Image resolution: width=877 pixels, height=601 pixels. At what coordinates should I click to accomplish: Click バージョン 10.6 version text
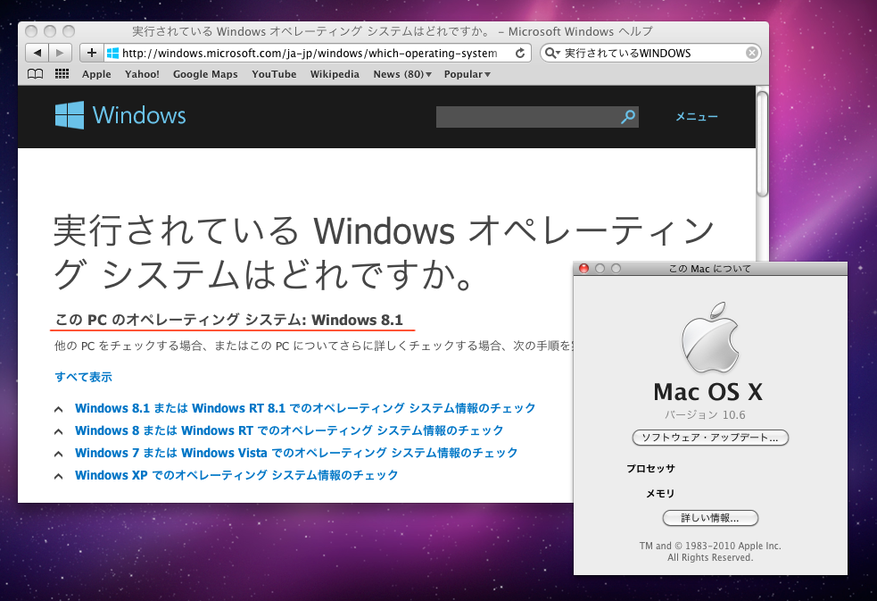(x=706, y=414)
